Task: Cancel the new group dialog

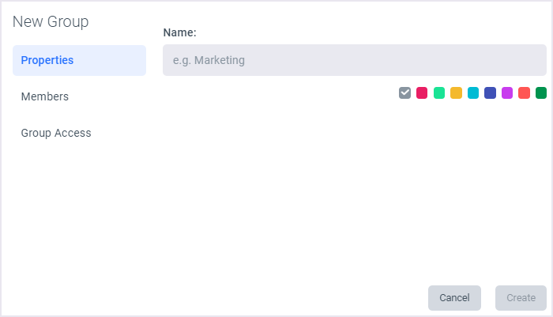Action: 454,298
